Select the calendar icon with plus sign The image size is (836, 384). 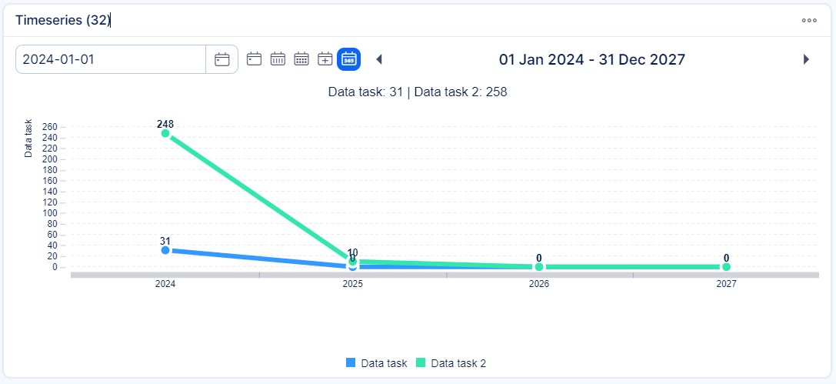pyautogui.click(x=325, y=58)
